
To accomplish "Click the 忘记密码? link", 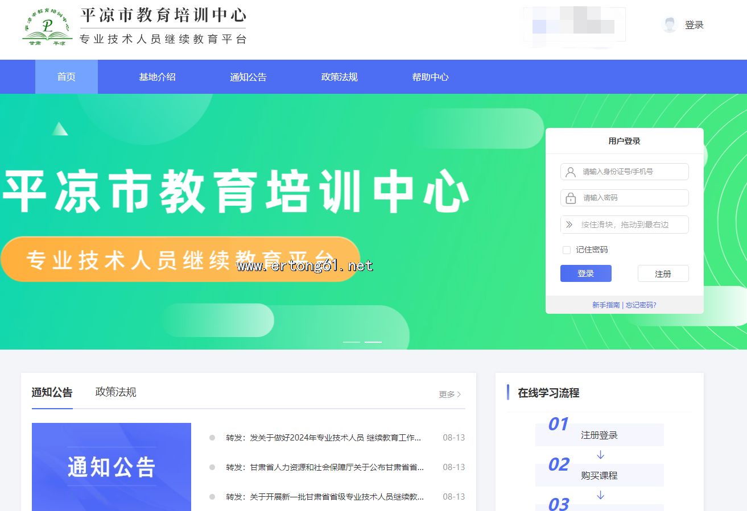I will click(641, 305).
